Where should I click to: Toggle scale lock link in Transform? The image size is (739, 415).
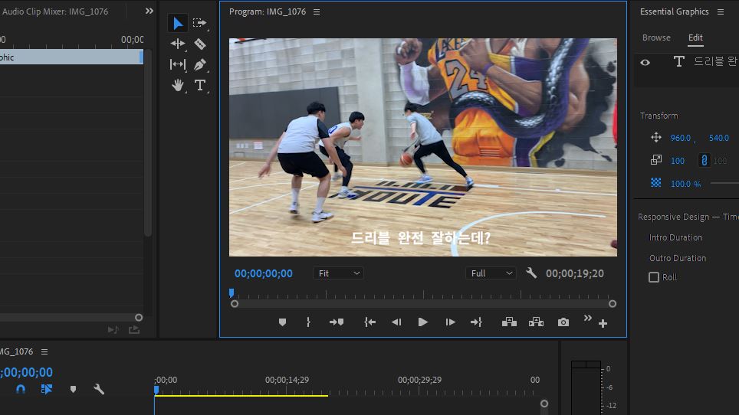pos(705,161)
